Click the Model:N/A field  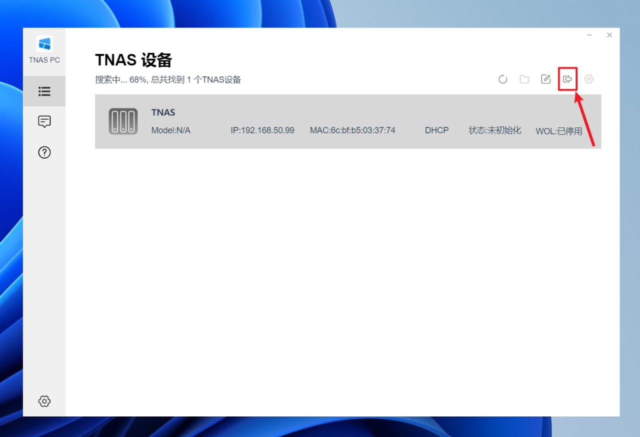(x=171, y=130)
